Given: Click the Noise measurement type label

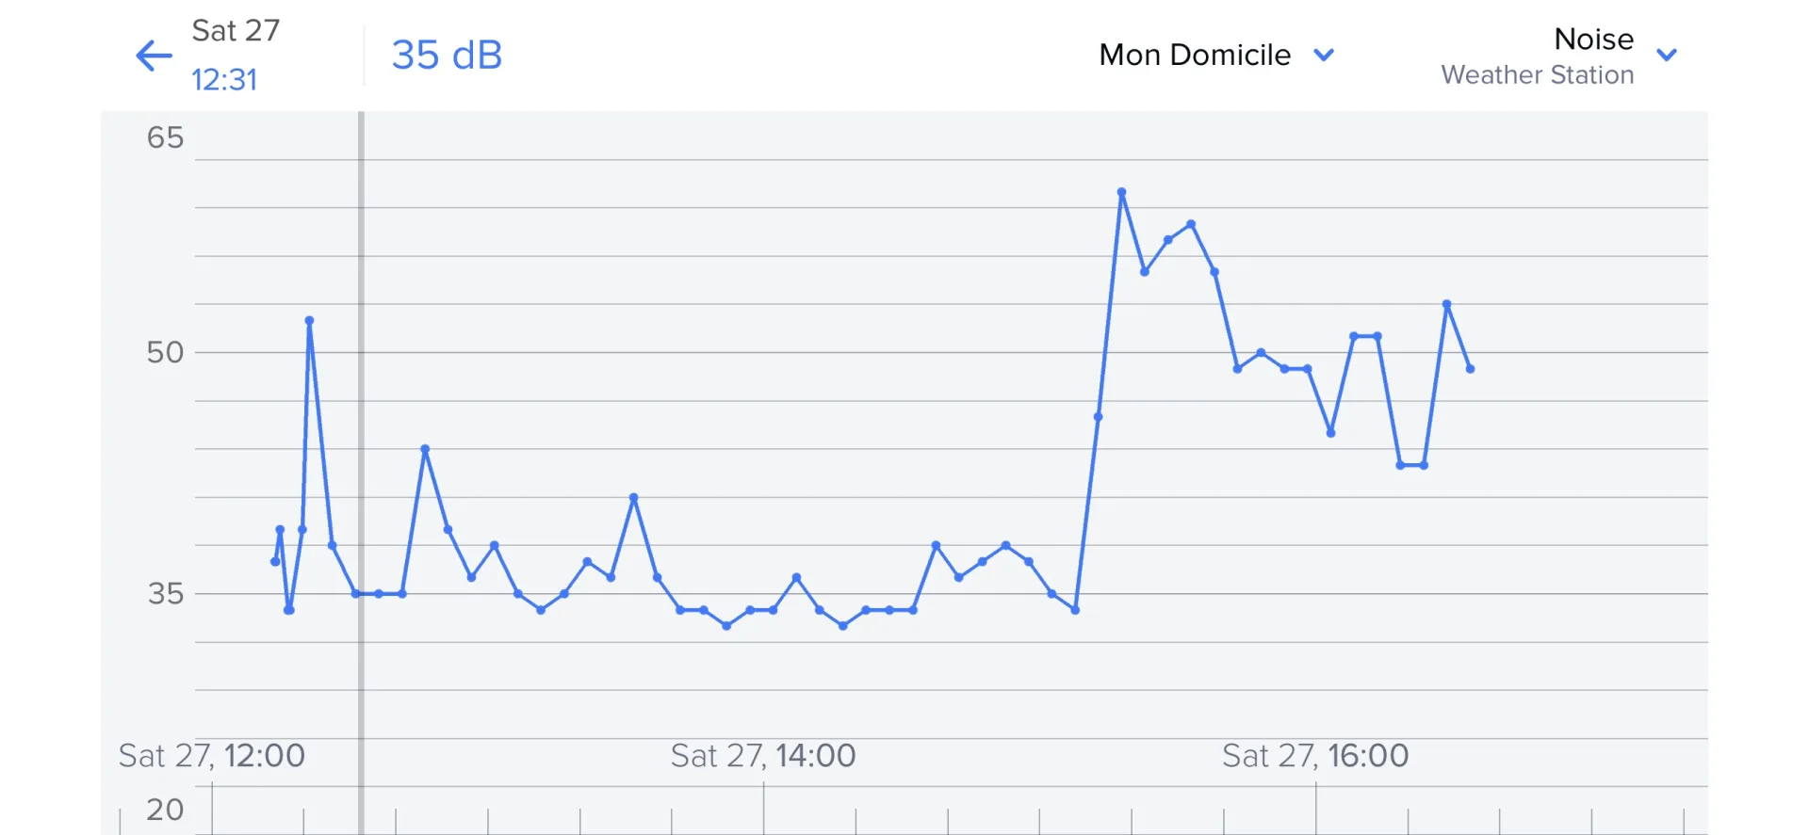Looking at the screenshot, I should [x=1593, y=40].
